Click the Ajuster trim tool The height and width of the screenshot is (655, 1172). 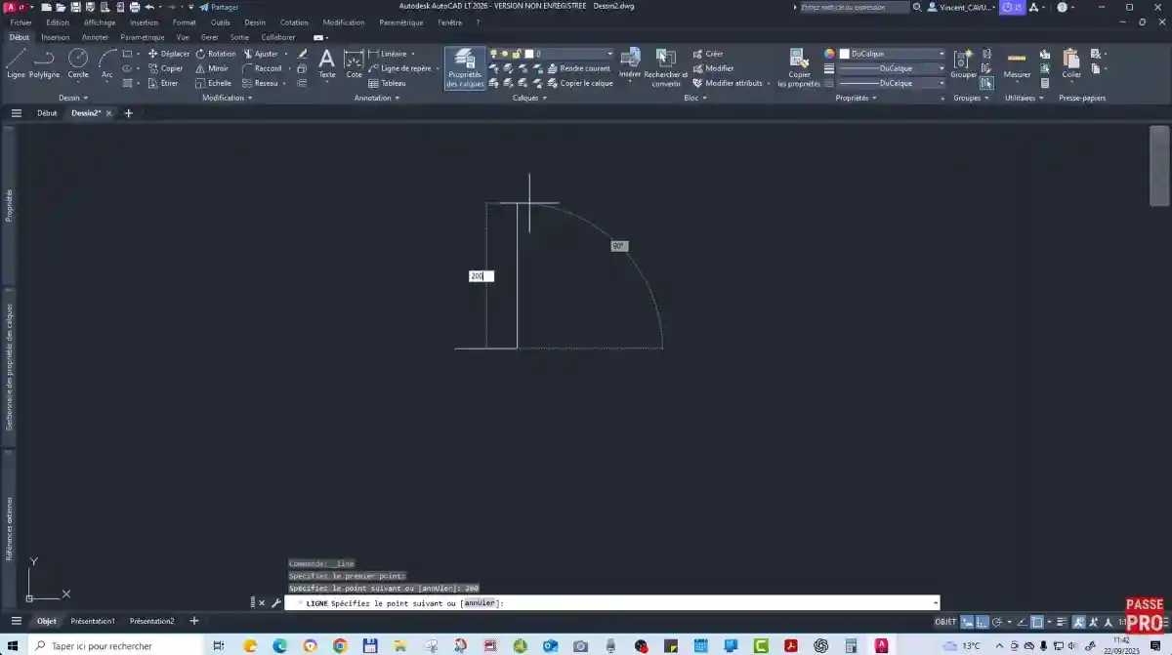pyautogui.click(x=261, y=54)
